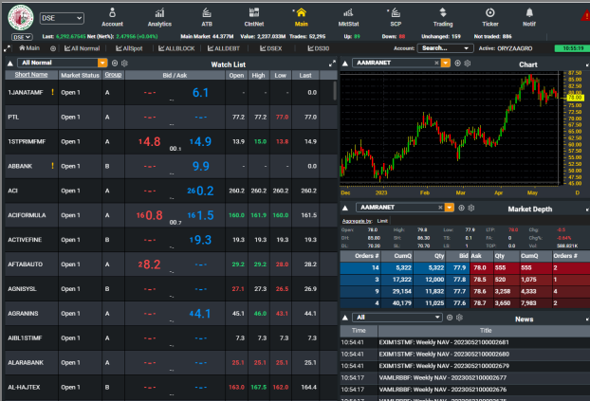Click the ATB icon in toolbar

point(207,15)
